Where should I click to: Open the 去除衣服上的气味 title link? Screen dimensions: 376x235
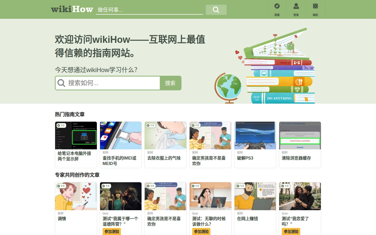(164, 158)
